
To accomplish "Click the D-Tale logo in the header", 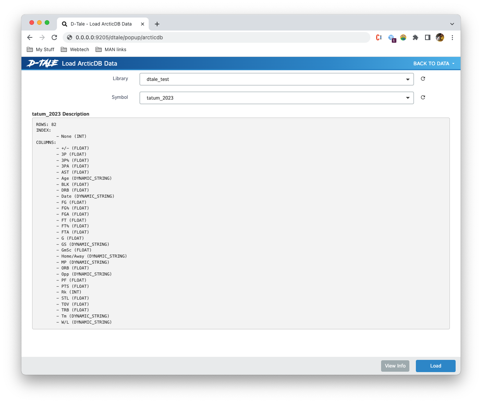I will pyautogui.click(x=42, y=63).
